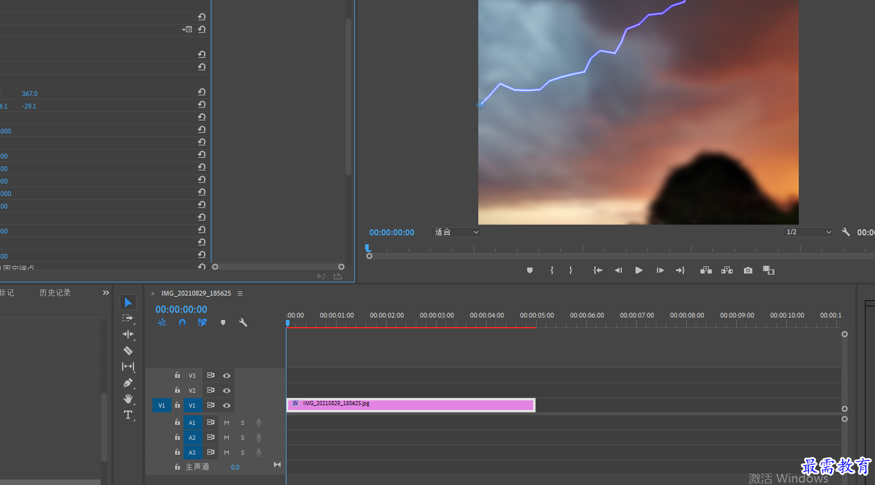
Task: Open program monitor settings wrench
Action: (x=846, y=232)
